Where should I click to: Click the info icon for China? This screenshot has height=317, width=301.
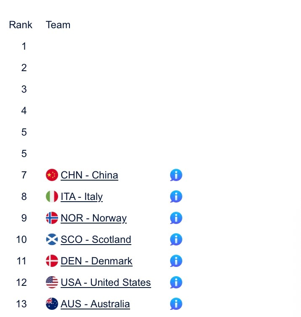(176, 175)
